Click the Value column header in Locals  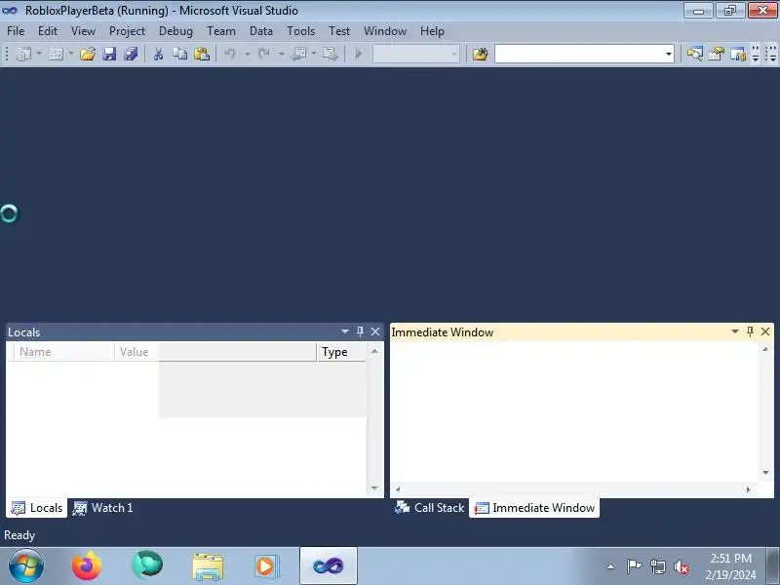215,352
